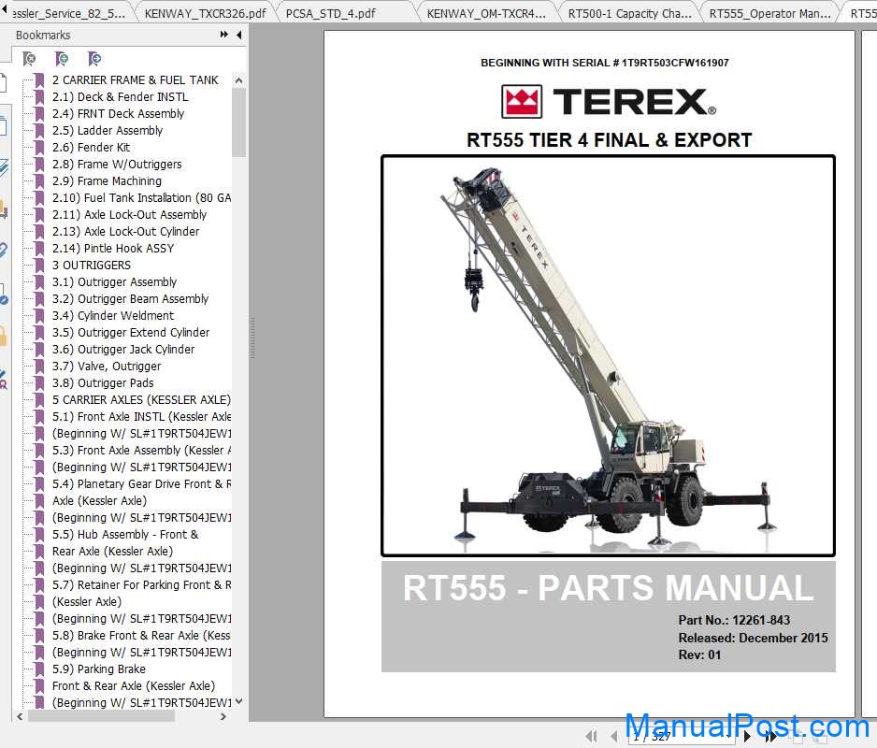The width and height of the screenshot is (877, 748).
Task: Open '3.5) Outrigger Extend Cylinder' bookmark
Action: click(131, 332)
